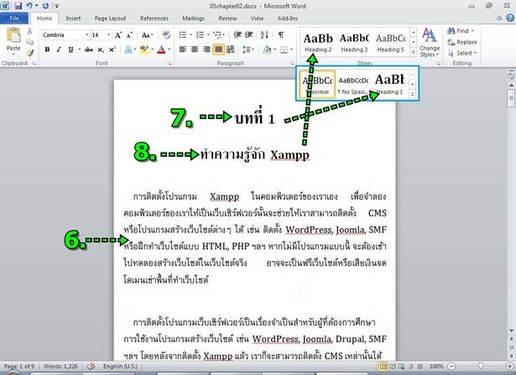This screenshot has height=375, width=516.
Task: Click the Replace button
Action: pos(462,42)
